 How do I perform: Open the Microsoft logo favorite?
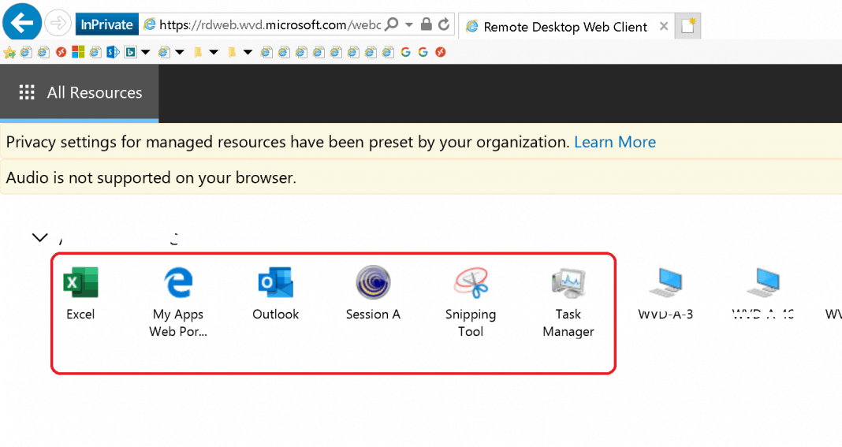78,51
